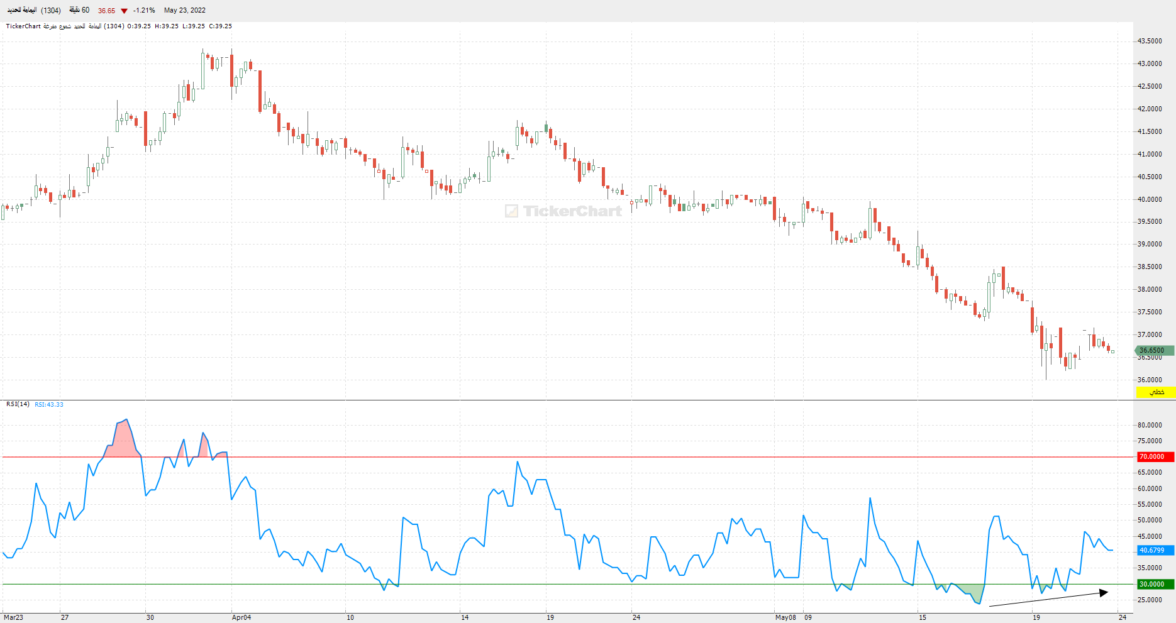Click the May08 marker on time axis
This screenshot has width=1176, height=623.
pos(785,617)
